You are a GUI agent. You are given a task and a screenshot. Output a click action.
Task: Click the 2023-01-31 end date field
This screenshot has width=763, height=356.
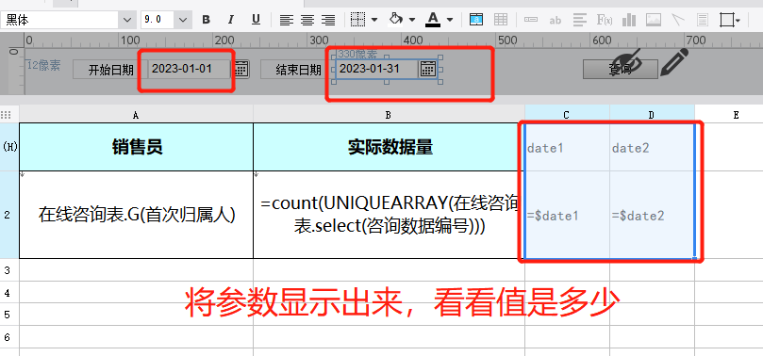[x=377, y=69]
